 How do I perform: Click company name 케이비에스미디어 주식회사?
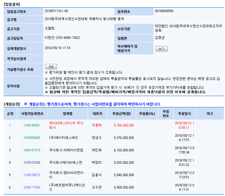66,125
